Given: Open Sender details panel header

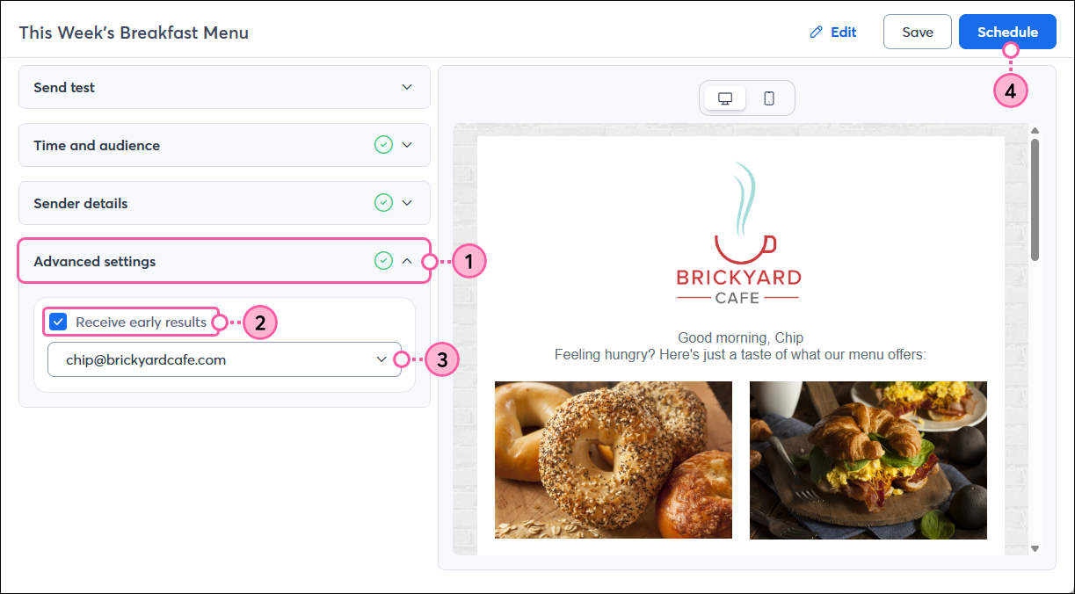Looking at the screenshot, I should point(224,203).
